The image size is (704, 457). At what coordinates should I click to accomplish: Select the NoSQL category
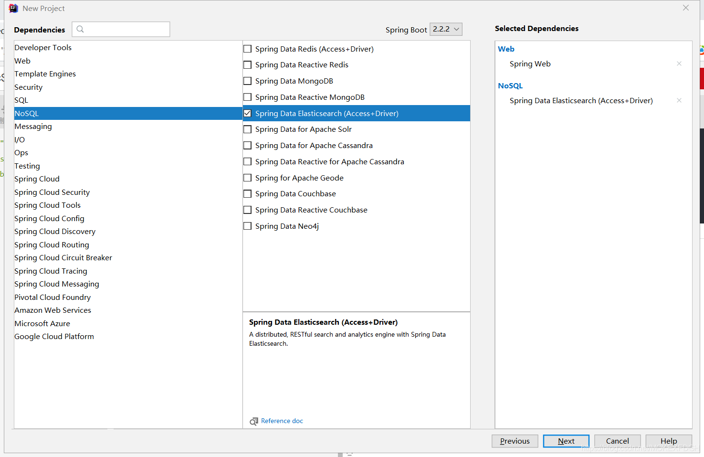pos(128,113)
